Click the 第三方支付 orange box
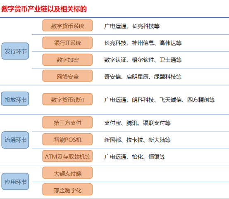 (67, 122)
